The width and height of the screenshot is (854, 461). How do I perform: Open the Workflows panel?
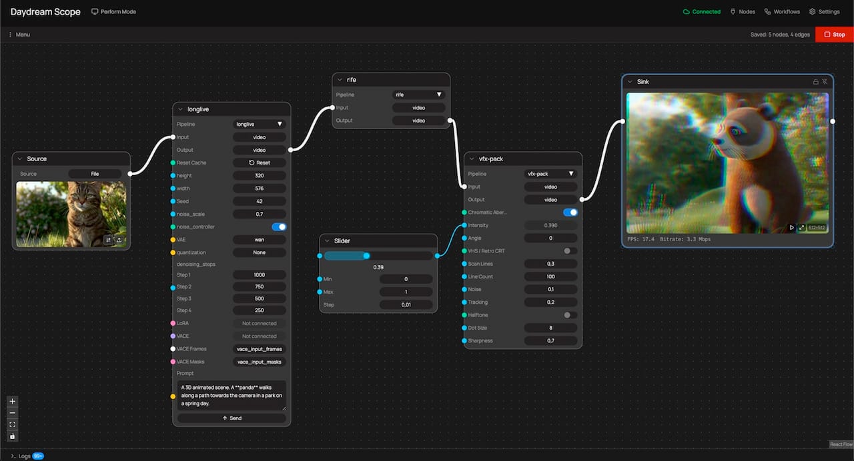tap(782, 12)
